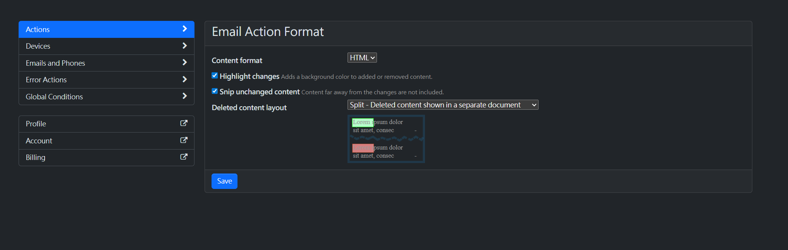Open the Billing link
Image resolution: width=788 pixels, height=250 pixels.
coord(36,158)
